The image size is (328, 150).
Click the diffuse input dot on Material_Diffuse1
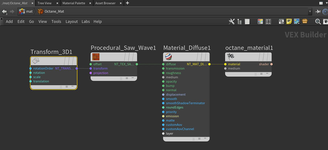[x=163, y=64]
